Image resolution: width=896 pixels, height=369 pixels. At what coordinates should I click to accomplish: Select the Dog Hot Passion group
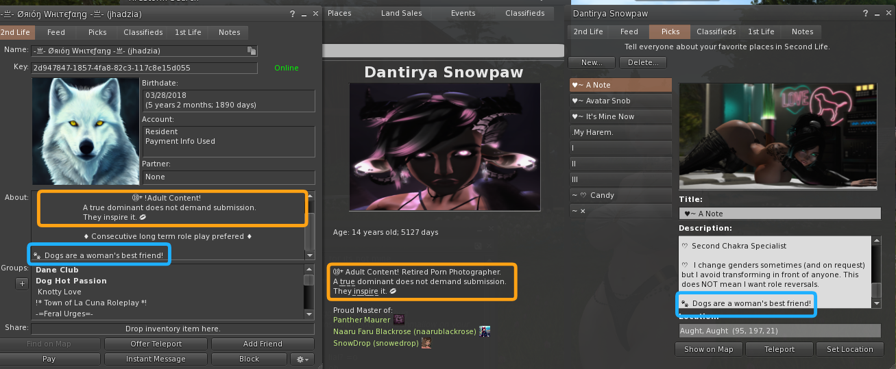[x=71, y=281]
